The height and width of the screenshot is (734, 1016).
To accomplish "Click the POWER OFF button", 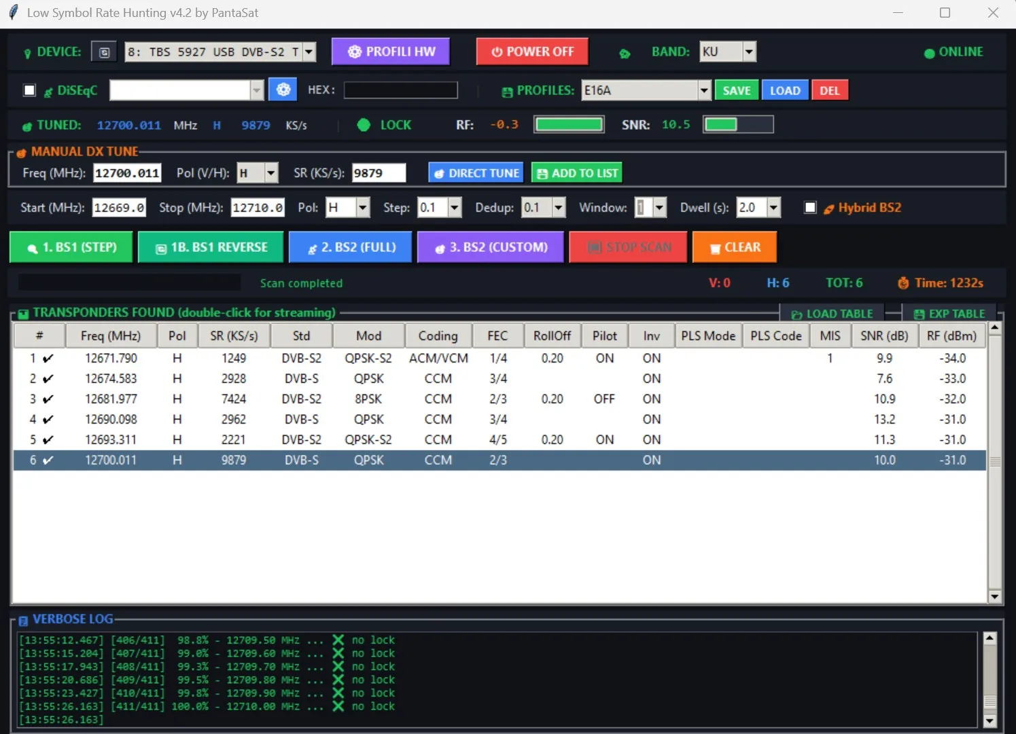I will (532, 52).
